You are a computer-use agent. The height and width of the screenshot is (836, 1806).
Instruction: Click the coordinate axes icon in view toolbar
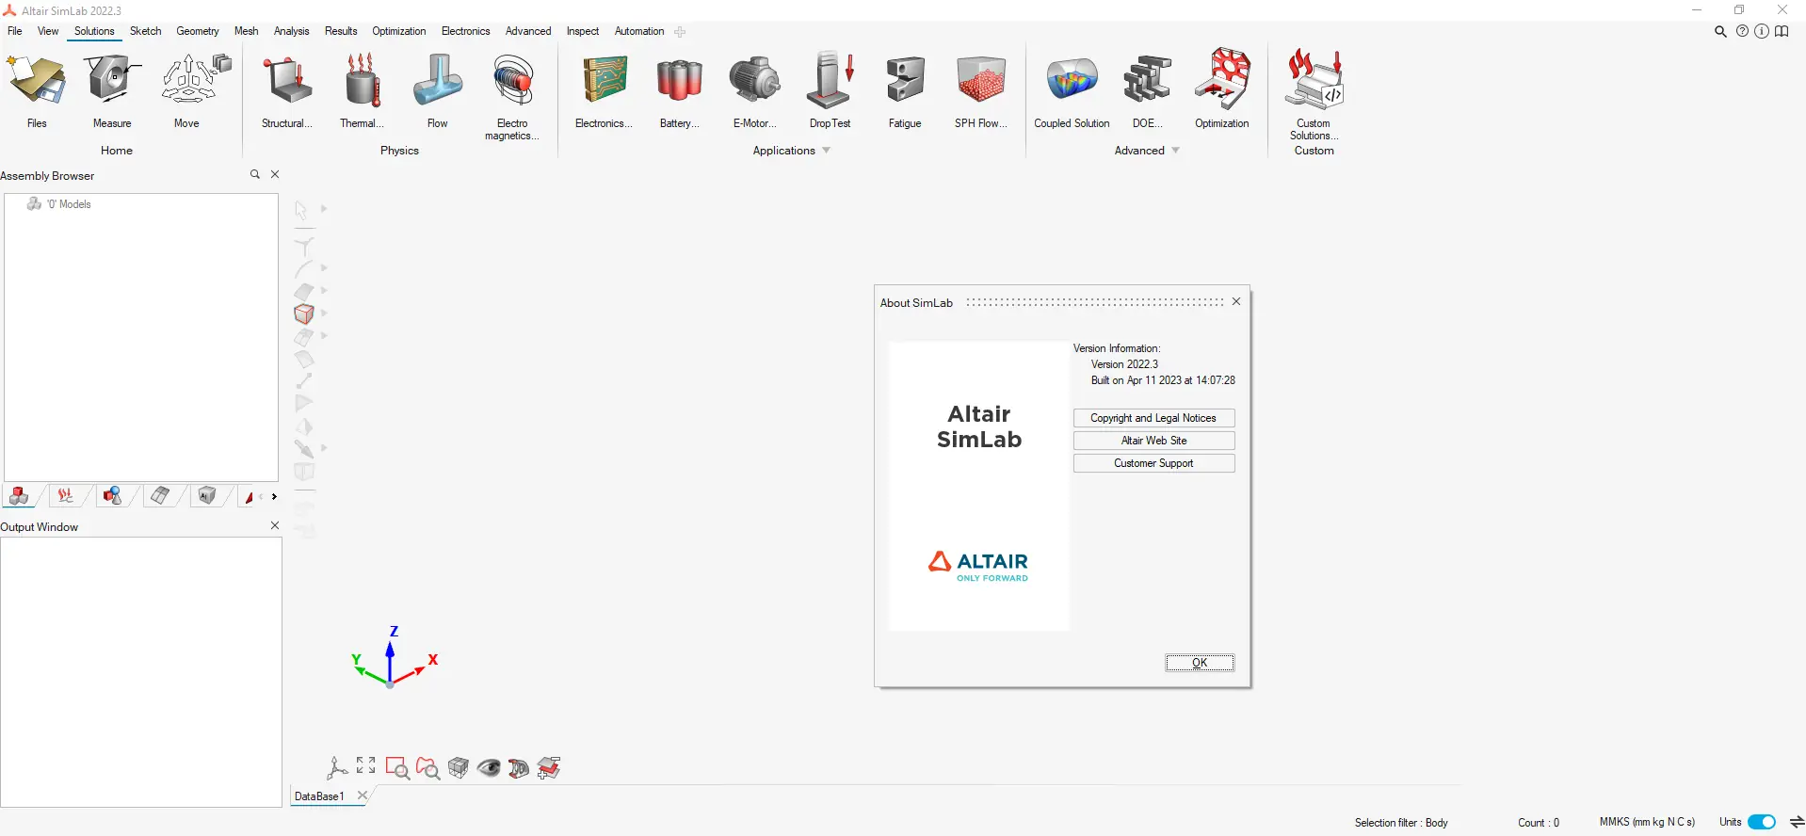pos(336,768)
